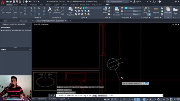This screenshot has height=101, width=180.
Task: Toggle polar tracking in status bar
Action: [124, 99]
